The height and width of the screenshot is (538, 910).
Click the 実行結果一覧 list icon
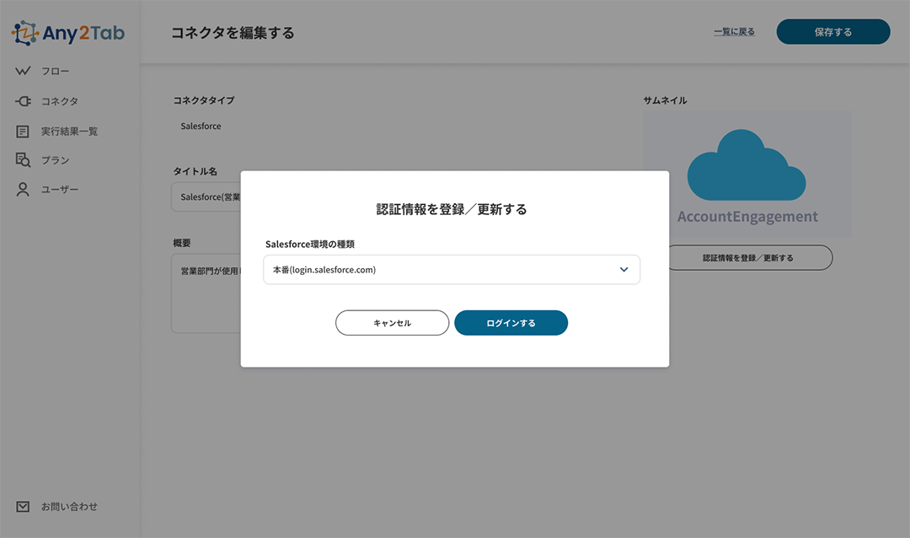(24, 132)
